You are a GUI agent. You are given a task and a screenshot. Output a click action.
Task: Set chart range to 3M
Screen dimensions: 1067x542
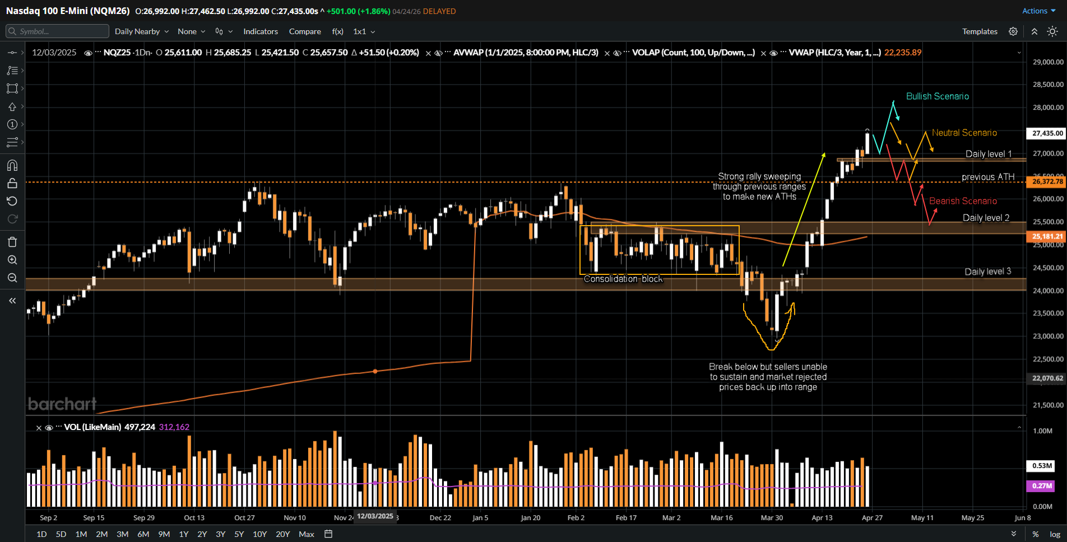click(x=123, y=534)
